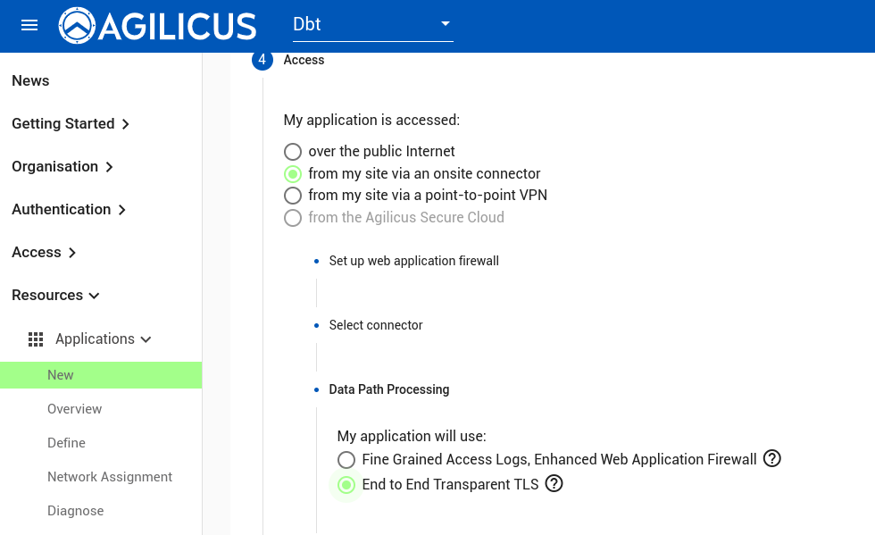Collapse the Applications submenu
The height and width of the screenshot is (535, 875).
[103, 339]
